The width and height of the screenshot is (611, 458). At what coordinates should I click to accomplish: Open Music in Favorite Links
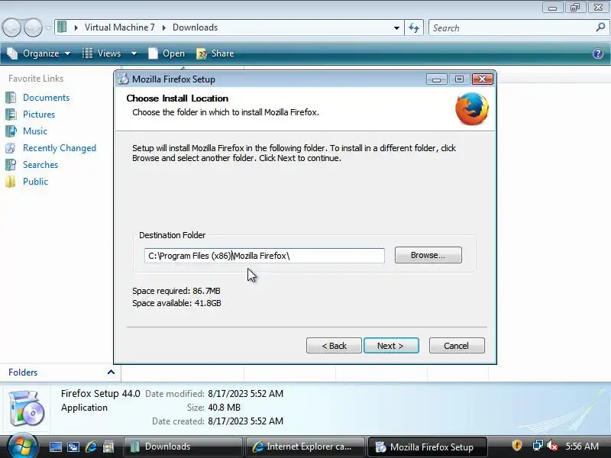pos(35,131)
